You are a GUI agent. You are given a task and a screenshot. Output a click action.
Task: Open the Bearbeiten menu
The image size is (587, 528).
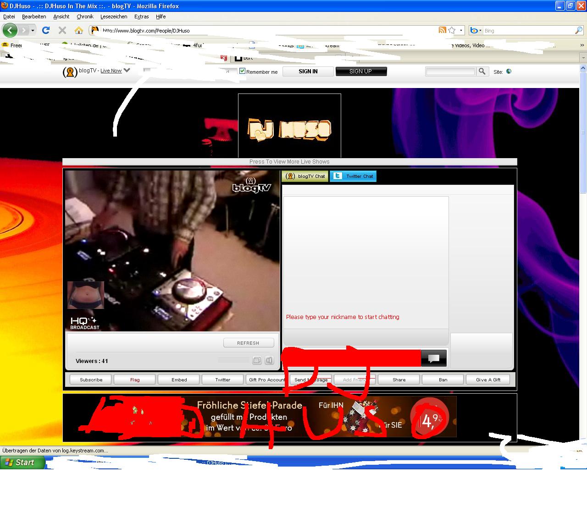34,16
